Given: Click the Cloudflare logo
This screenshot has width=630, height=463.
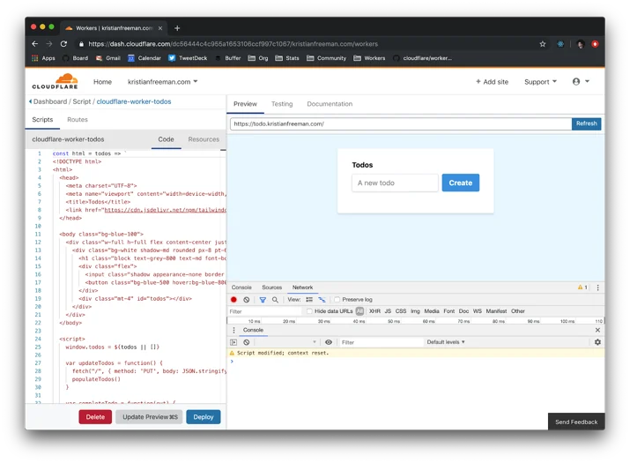Looking at the screenshot, I should tap(56, 81).
